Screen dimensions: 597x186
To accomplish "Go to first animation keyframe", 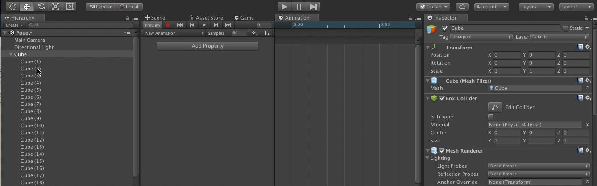I will tap(180, 25).
